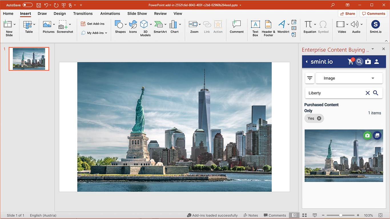This screenshot has height=219, width=390.
Task: Insert a new Comment from the ribbon
Action: [x=237, y=27]
